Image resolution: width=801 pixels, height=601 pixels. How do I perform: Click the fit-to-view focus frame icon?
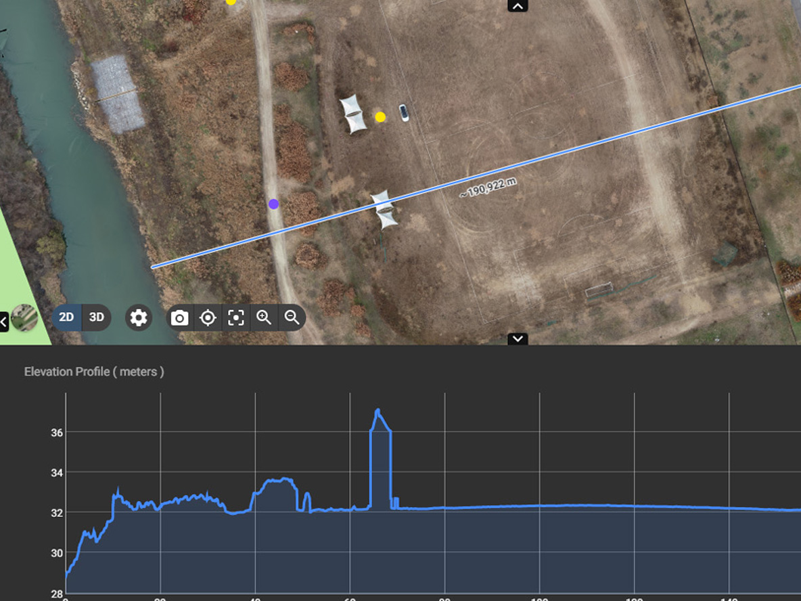235,317
